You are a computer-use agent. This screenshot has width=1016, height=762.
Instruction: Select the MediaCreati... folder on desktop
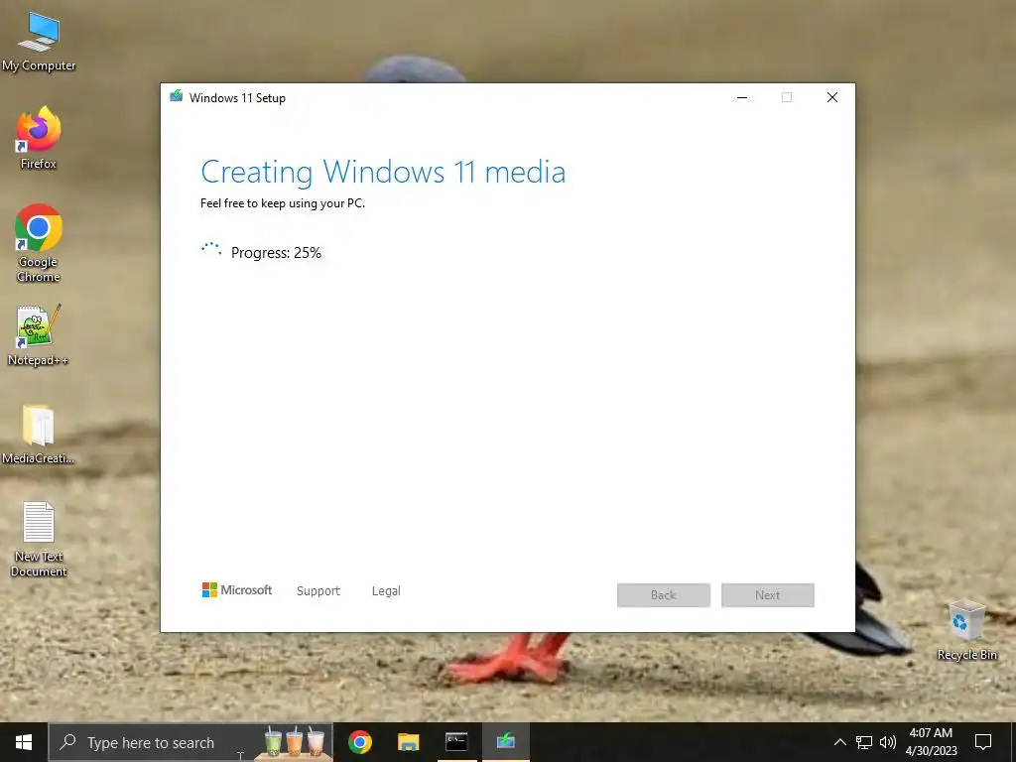coord(39,435)
